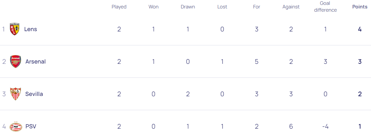Click Arsenal's goals-for value 5
This screenshot has height=140, width=371.
(x=256, y=62)
